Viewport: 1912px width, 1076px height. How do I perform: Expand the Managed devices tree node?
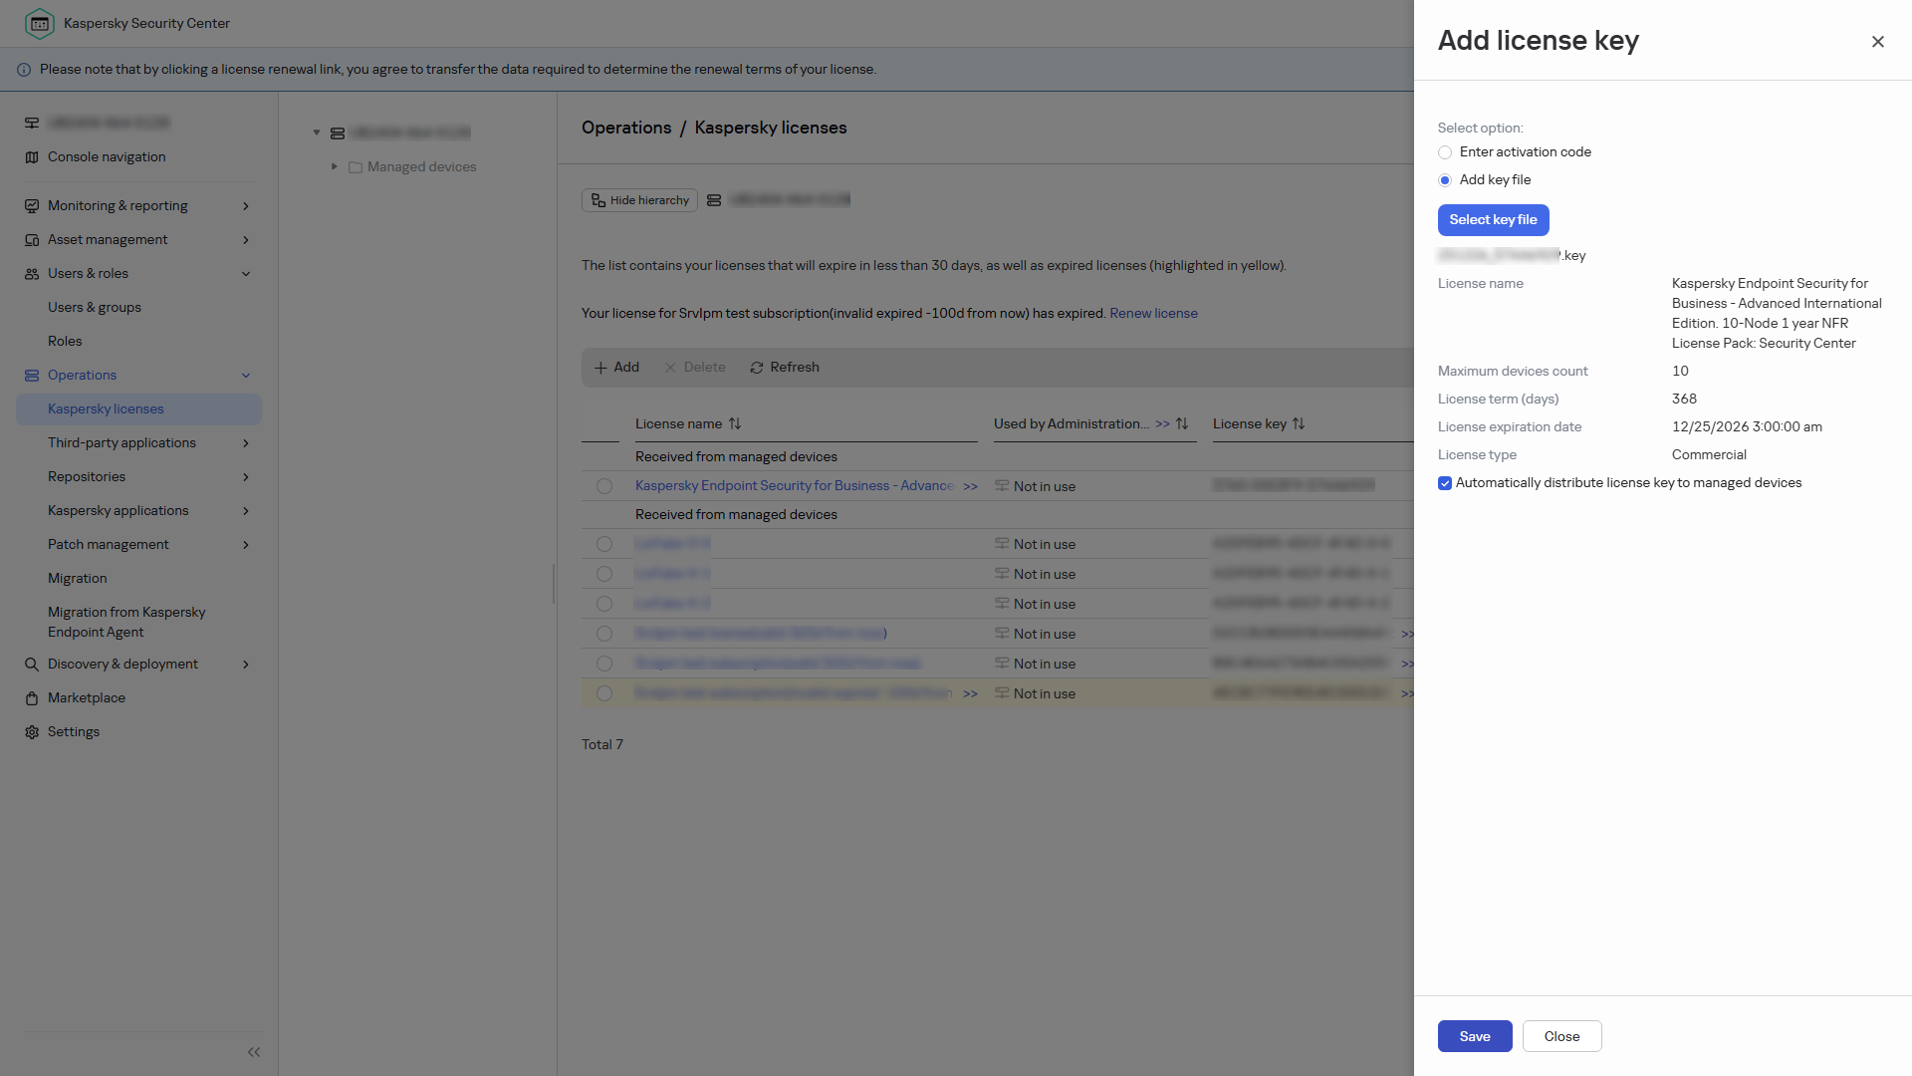[335, 167]
